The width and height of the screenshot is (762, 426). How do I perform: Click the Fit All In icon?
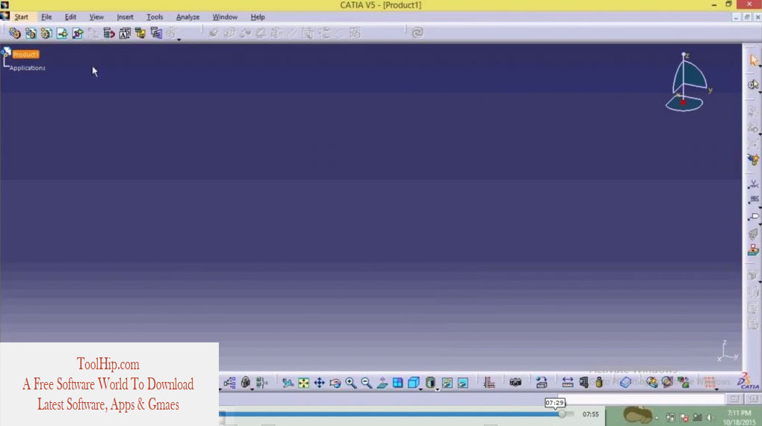pyautogui.click(x=304, y=383)
